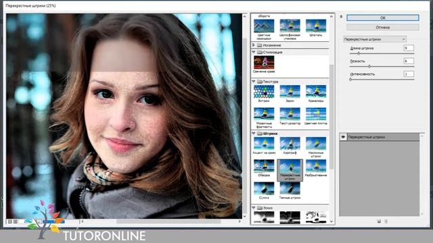Select the Свечение краев filter thumbnail
433x243 pixels.
pos(264,62)
